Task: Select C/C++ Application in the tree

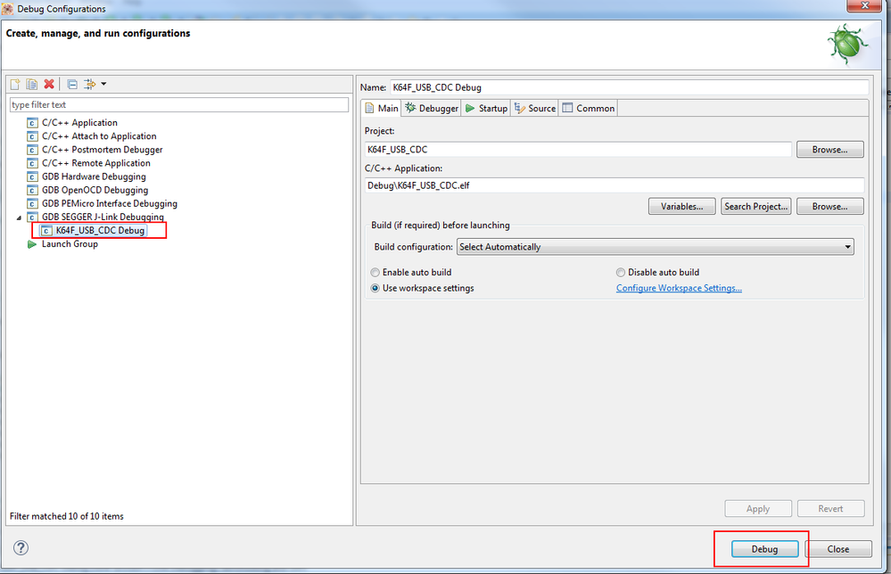Action: pyautogui.click(x=79, y=123)
